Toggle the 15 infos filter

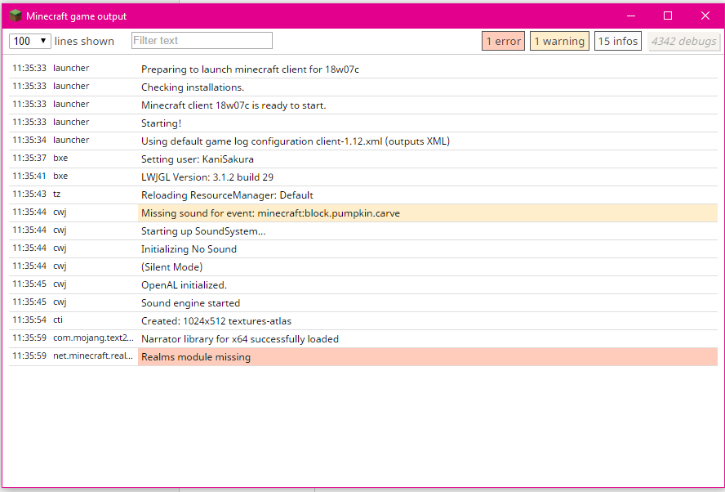(618, 41)
